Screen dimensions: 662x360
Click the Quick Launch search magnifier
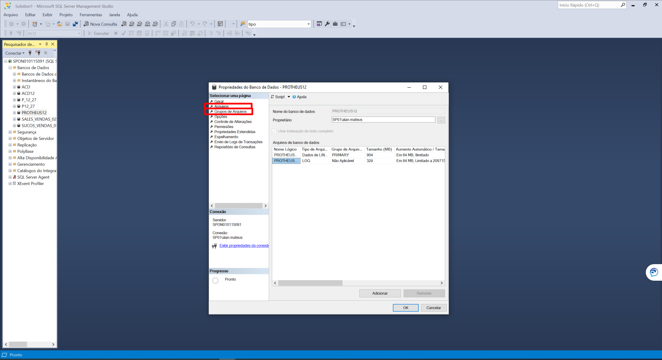tap(623, 5)
